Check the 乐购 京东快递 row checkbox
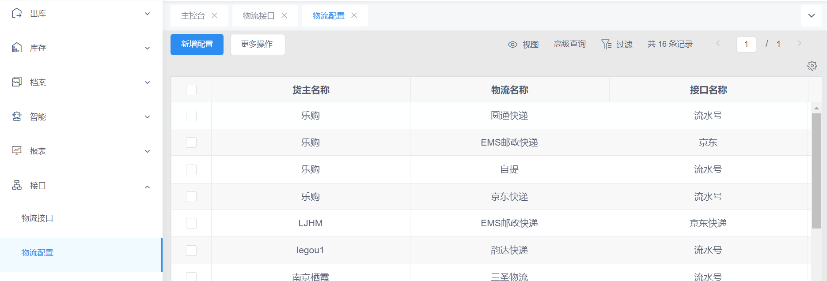This screenshot has width=827, height=281. [191, 197]
